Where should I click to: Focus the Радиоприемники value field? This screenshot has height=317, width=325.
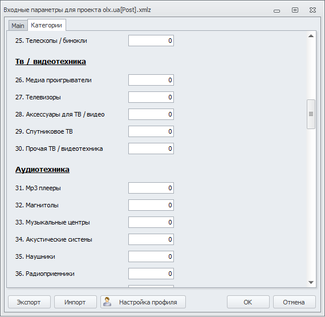click(x=151, y=274)
